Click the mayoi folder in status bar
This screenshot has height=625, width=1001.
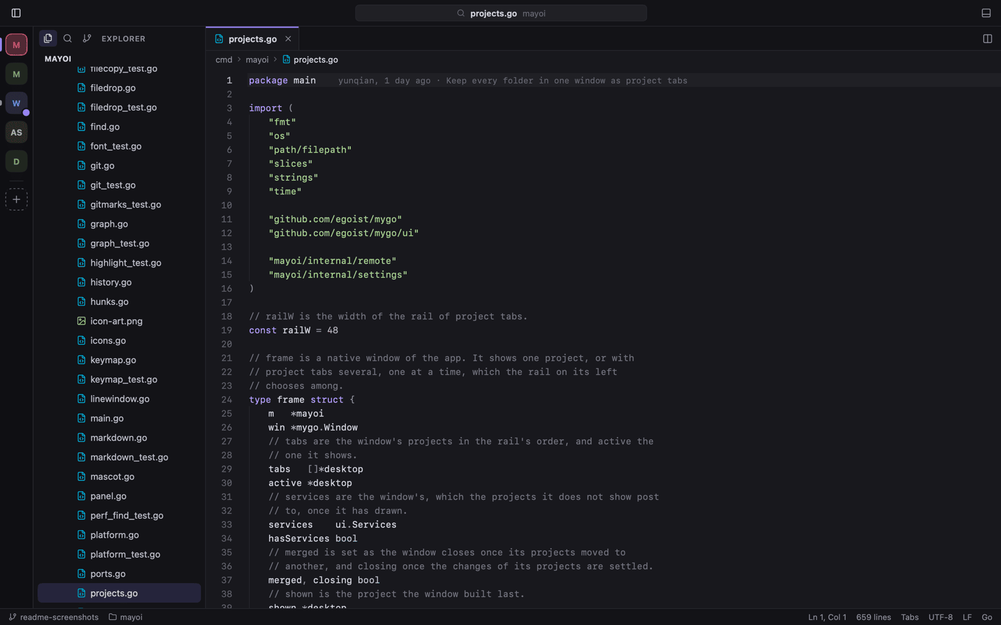126,617
